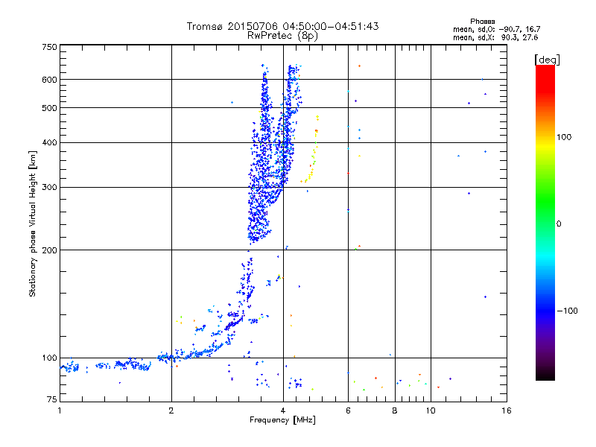Click the x-axis tick label '1'

pyautogui.click(x=60, y=410)
